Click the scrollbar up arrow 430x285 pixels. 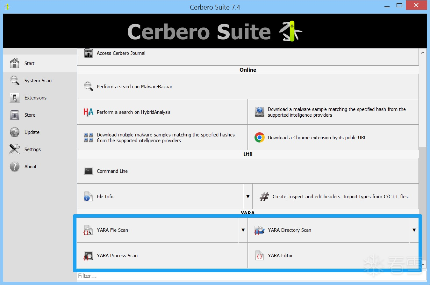(x=423, y=53)
